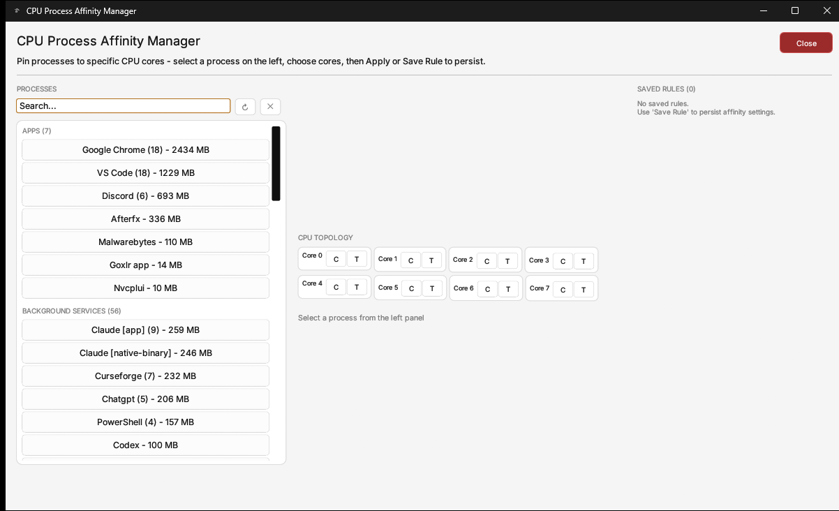The width and height of the screenshot is (839, 511).
Task: Select PowerShell (4) process
Action: point(145,422)
